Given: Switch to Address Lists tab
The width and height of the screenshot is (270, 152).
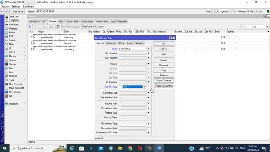Looking at the screenshot, I should (102, 22).
